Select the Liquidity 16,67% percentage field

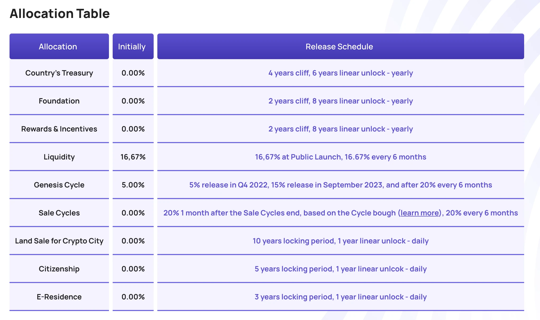(x=132, y=156)
